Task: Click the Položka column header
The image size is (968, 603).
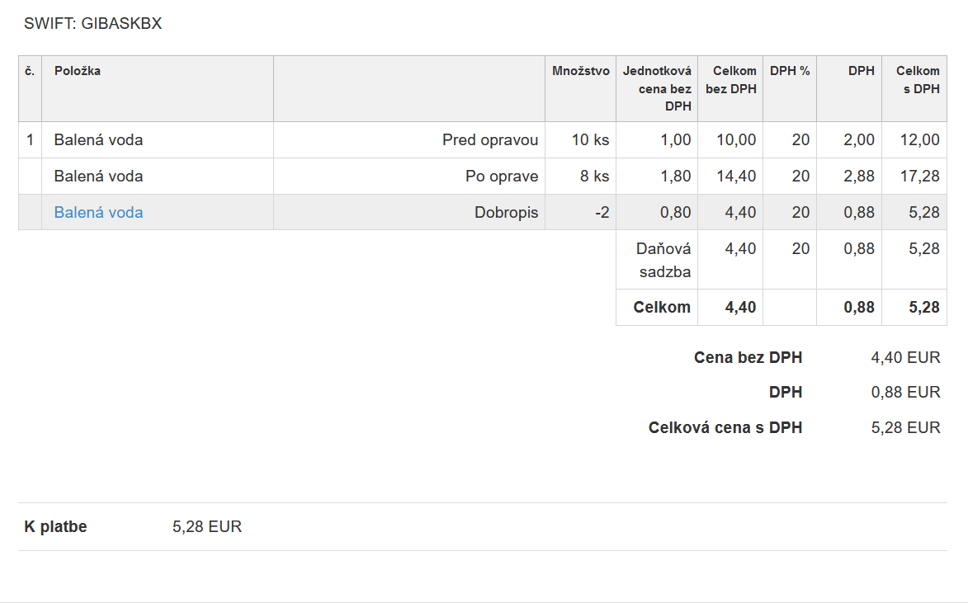Action: click(x=78, y=71)
